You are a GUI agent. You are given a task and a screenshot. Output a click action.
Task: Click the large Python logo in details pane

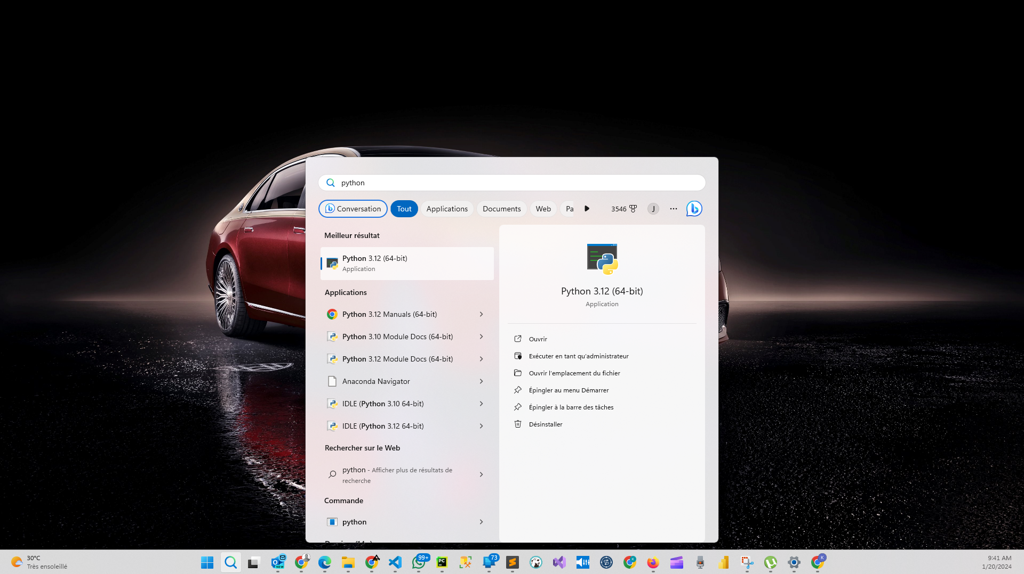(x=602, y=259)
